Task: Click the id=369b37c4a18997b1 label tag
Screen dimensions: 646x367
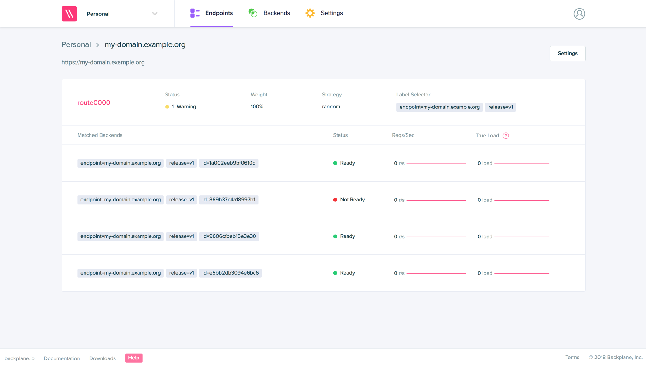Action: [229, 200]
